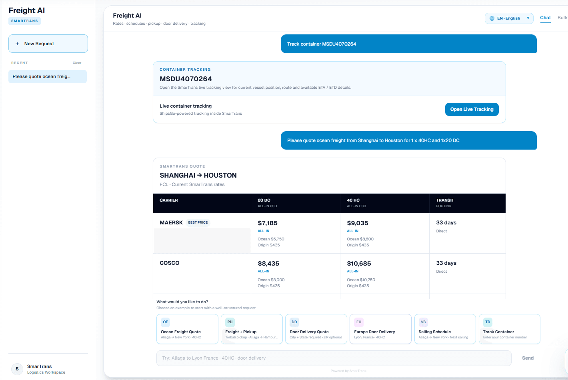Screen dimensions: 568x380
Task: Click the globe icon in language selector
Action: 492,18
